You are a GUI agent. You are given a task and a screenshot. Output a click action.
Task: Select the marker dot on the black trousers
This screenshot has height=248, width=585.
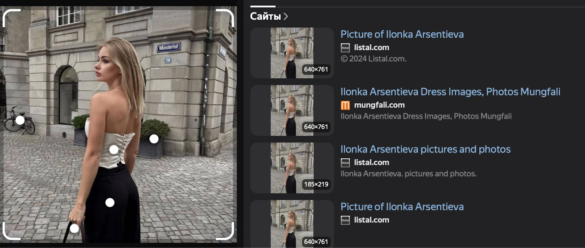(x=110, y=203)
